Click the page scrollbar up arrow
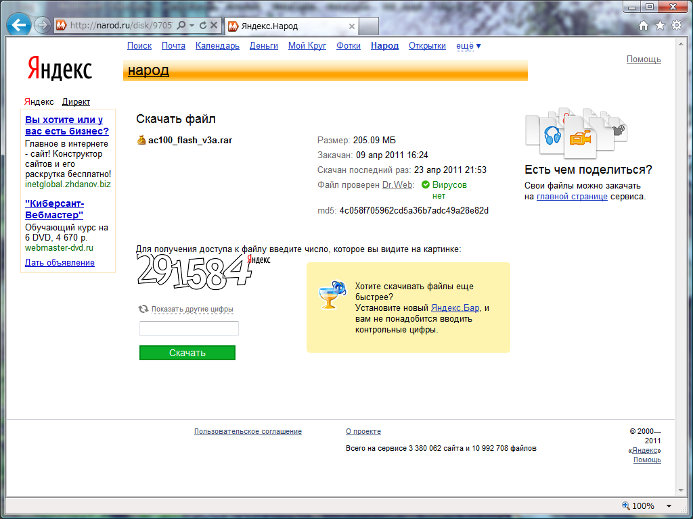The width and height of the screenshot is (693, 519). pos(681,43)
